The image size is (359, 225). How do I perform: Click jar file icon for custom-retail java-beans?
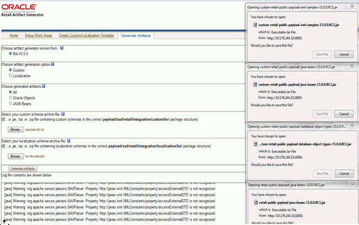tap(255, 84)
